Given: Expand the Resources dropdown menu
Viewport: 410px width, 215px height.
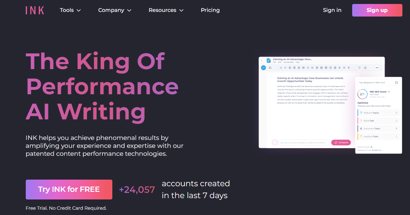Looking at the screenshot, I should pos(166,10).
